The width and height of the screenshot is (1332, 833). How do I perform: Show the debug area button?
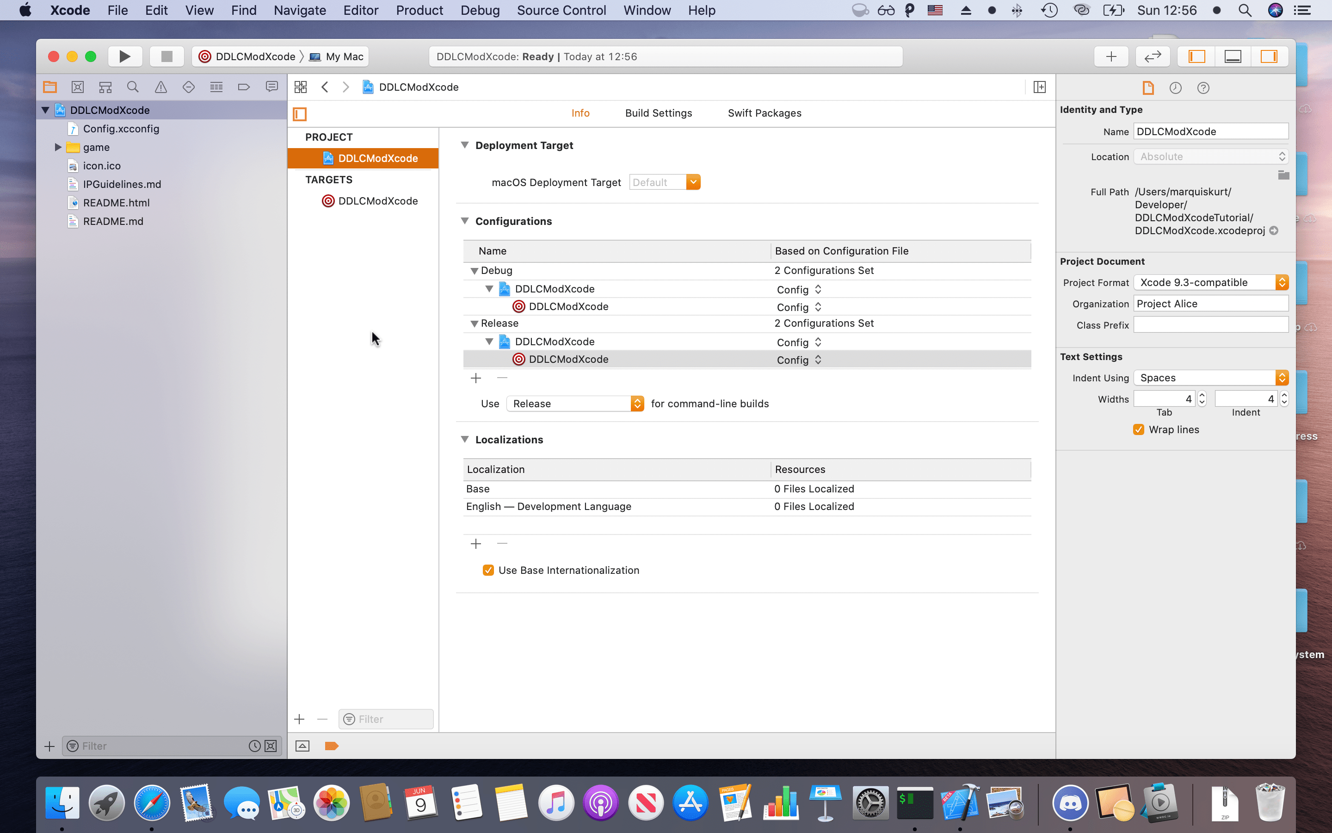click(302, 746)
